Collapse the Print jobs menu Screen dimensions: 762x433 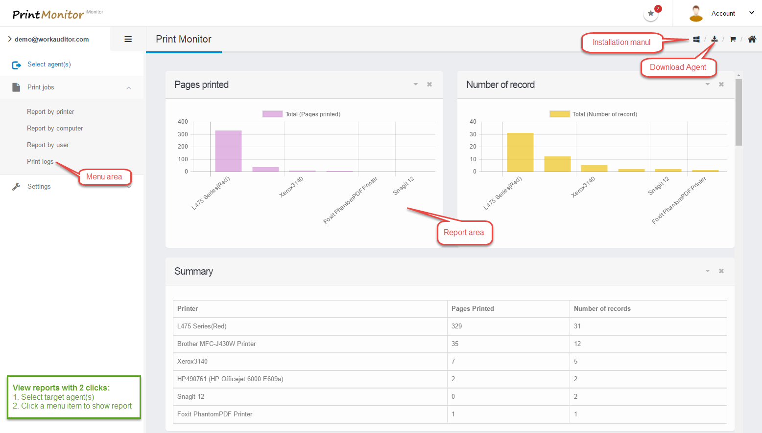[x=129, y=88]
